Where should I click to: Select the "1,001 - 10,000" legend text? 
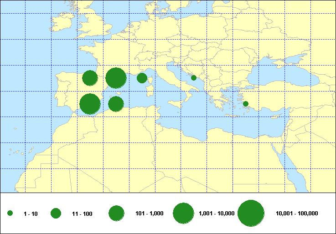tap(217, 214)
